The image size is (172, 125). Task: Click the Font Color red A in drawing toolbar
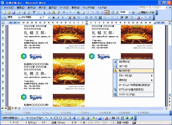click(x=107, y=118)
